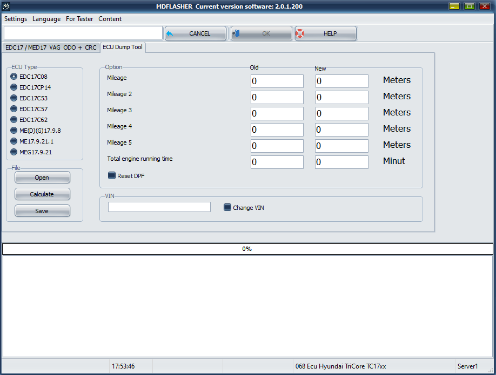Switch to EDC17 / MED17 VAG ODO + CRC tab
This screenshot has height=375, width=496.
(x=51, y=47)
